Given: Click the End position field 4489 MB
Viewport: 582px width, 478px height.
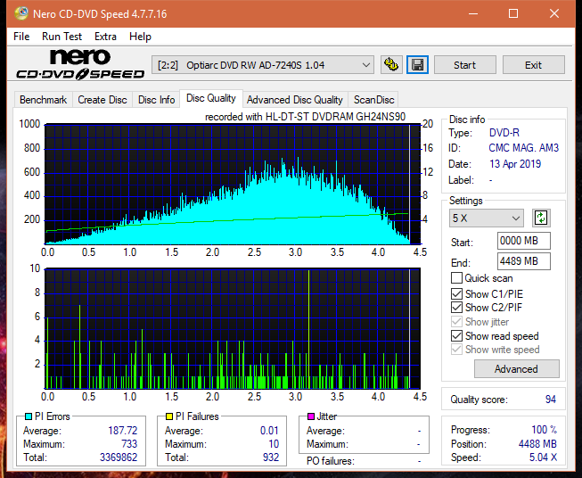Looking at the screenshot, I should click(523, 261).
